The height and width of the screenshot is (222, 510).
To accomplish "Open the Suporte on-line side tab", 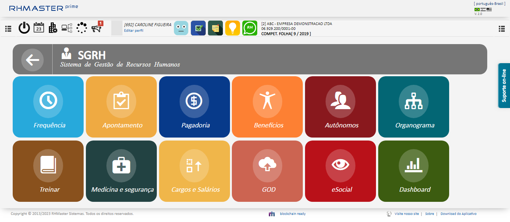I will 504,86.
